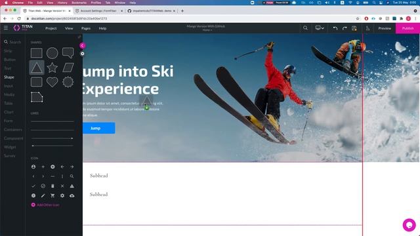Insert the shopping cart icon
Image resolution: width=420 pixels, height=236 pixels.
tap(52, 195)
